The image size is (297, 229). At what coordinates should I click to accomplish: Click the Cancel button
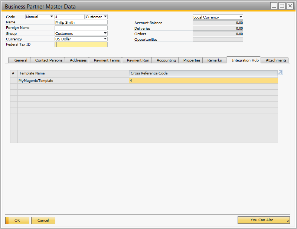coord(43,220)
